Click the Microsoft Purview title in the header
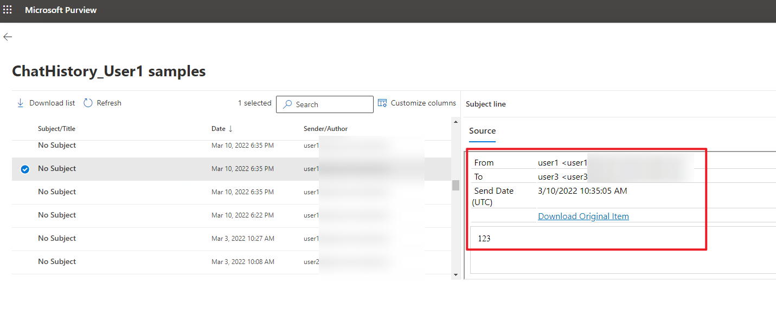The height and width of the screenshot is (316, 776). point(61,10)
